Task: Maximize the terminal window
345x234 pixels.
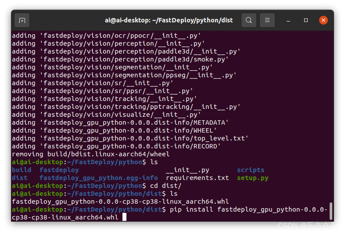Action: (306, 20)
